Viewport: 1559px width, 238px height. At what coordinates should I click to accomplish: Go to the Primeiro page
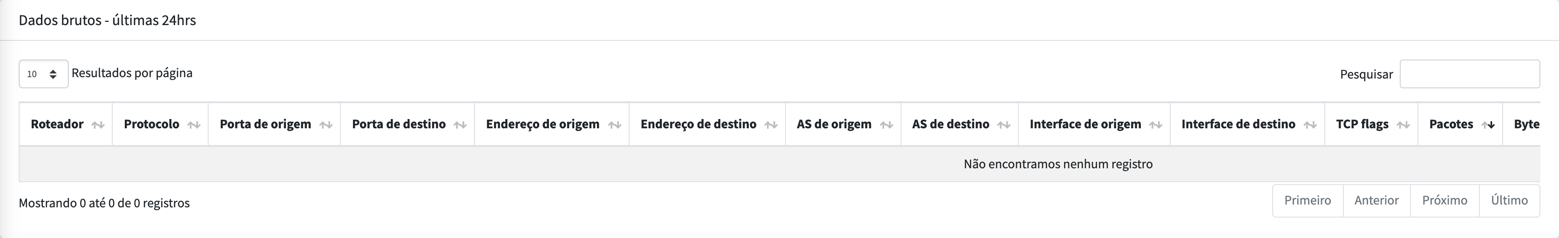point(1308,200)
